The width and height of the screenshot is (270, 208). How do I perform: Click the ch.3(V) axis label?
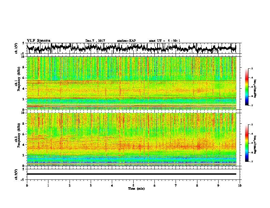click(x=16, y=174)
